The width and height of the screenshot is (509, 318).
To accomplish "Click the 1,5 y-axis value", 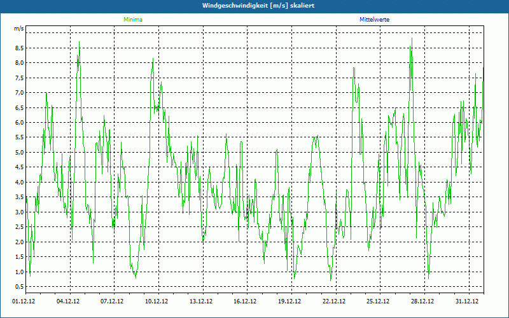I will click(x=20, y=257).
